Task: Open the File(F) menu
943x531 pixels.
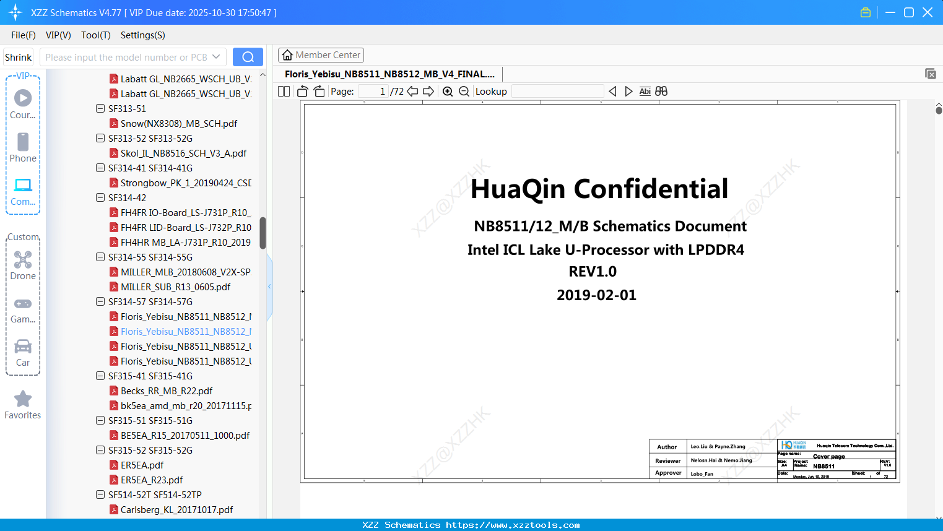Action: point(24,35)
